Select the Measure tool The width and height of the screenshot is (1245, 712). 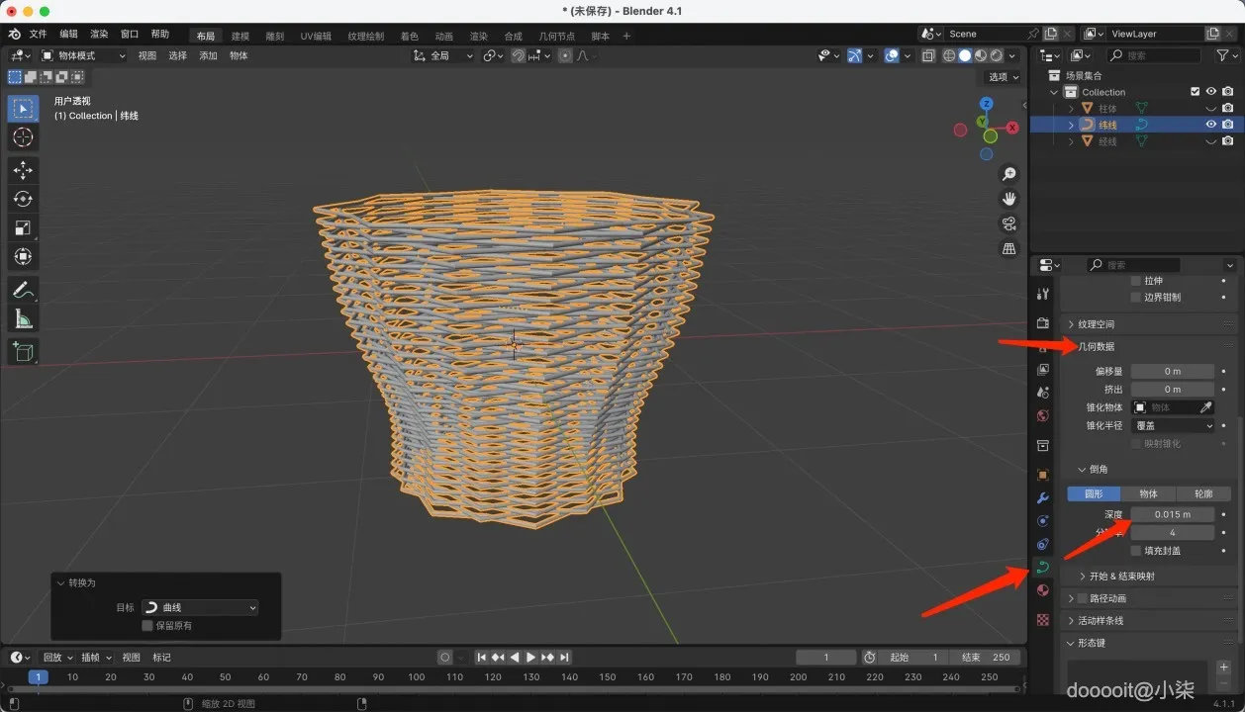point(23,318)
